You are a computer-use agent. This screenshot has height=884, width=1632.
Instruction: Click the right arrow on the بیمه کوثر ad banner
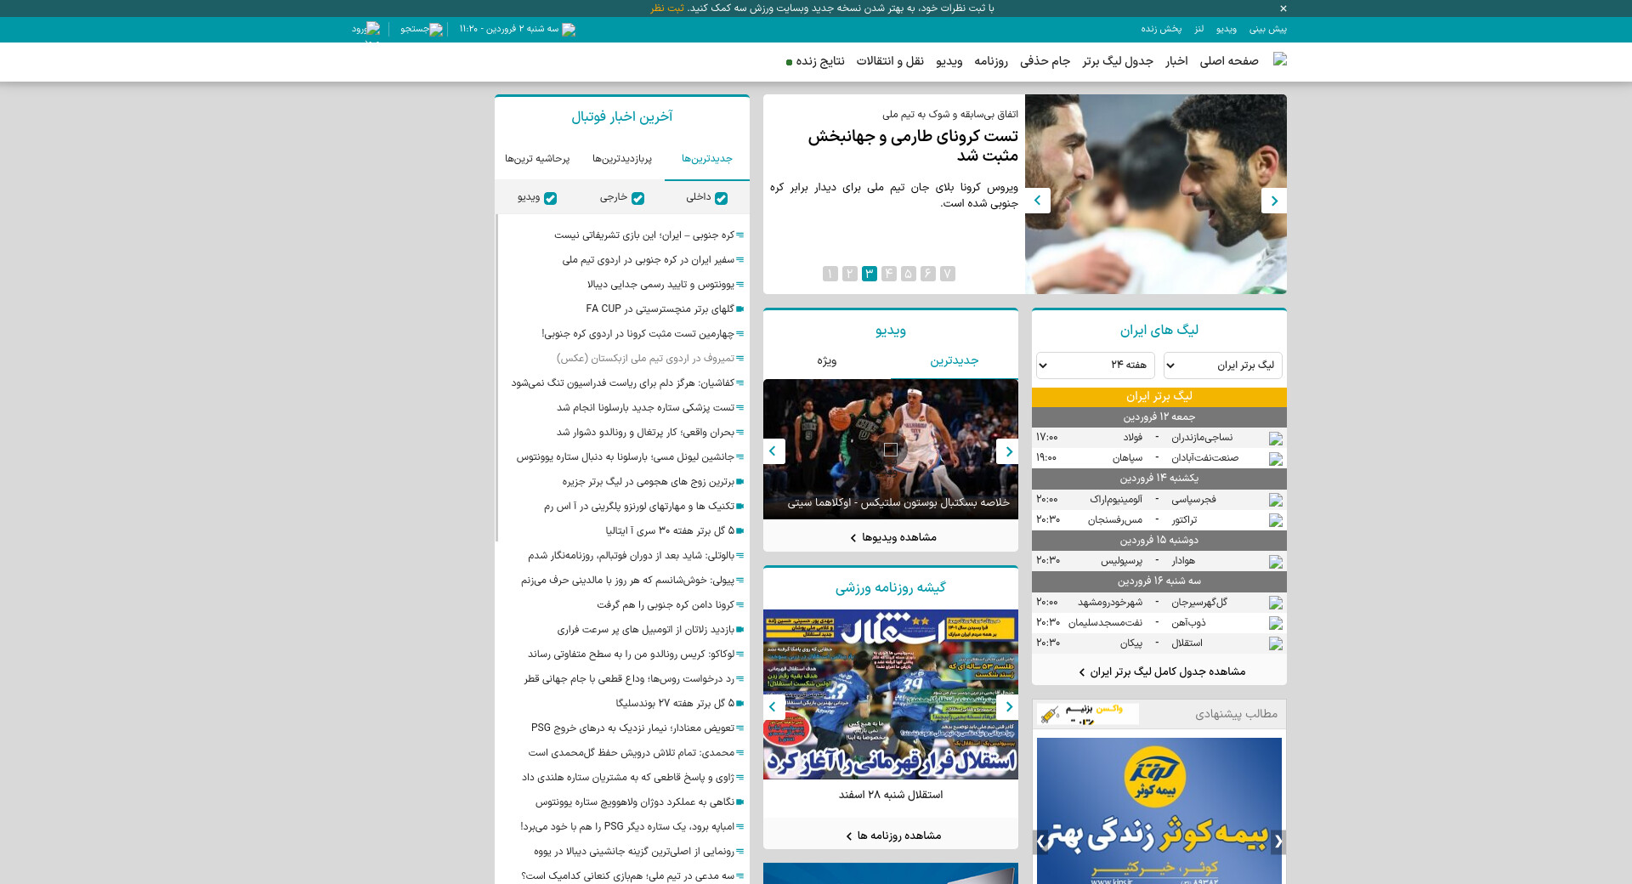1278,841
